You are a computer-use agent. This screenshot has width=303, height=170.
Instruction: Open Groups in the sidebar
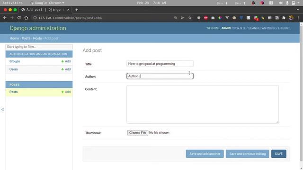[15, 61]
